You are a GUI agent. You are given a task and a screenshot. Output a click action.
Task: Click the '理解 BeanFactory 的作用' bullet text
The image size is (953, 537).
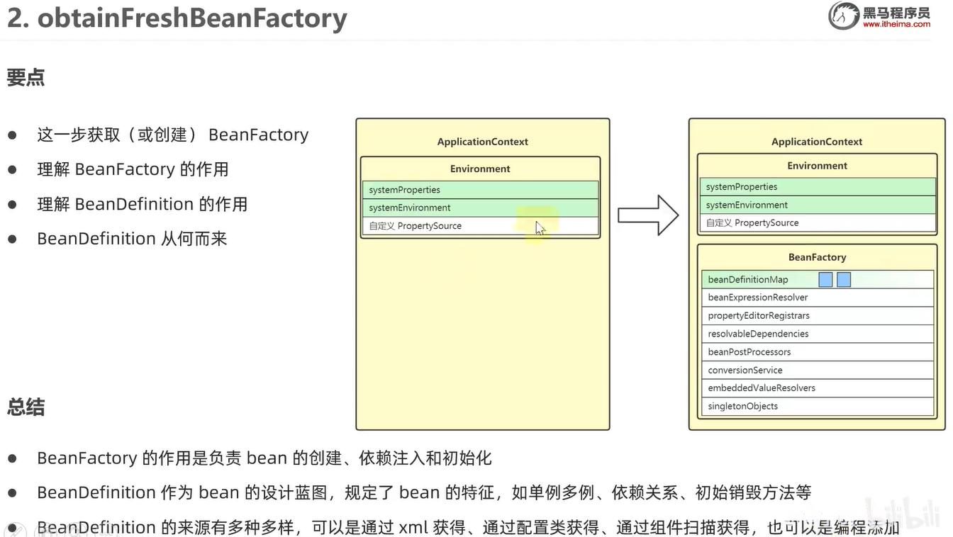click(133, 169)
